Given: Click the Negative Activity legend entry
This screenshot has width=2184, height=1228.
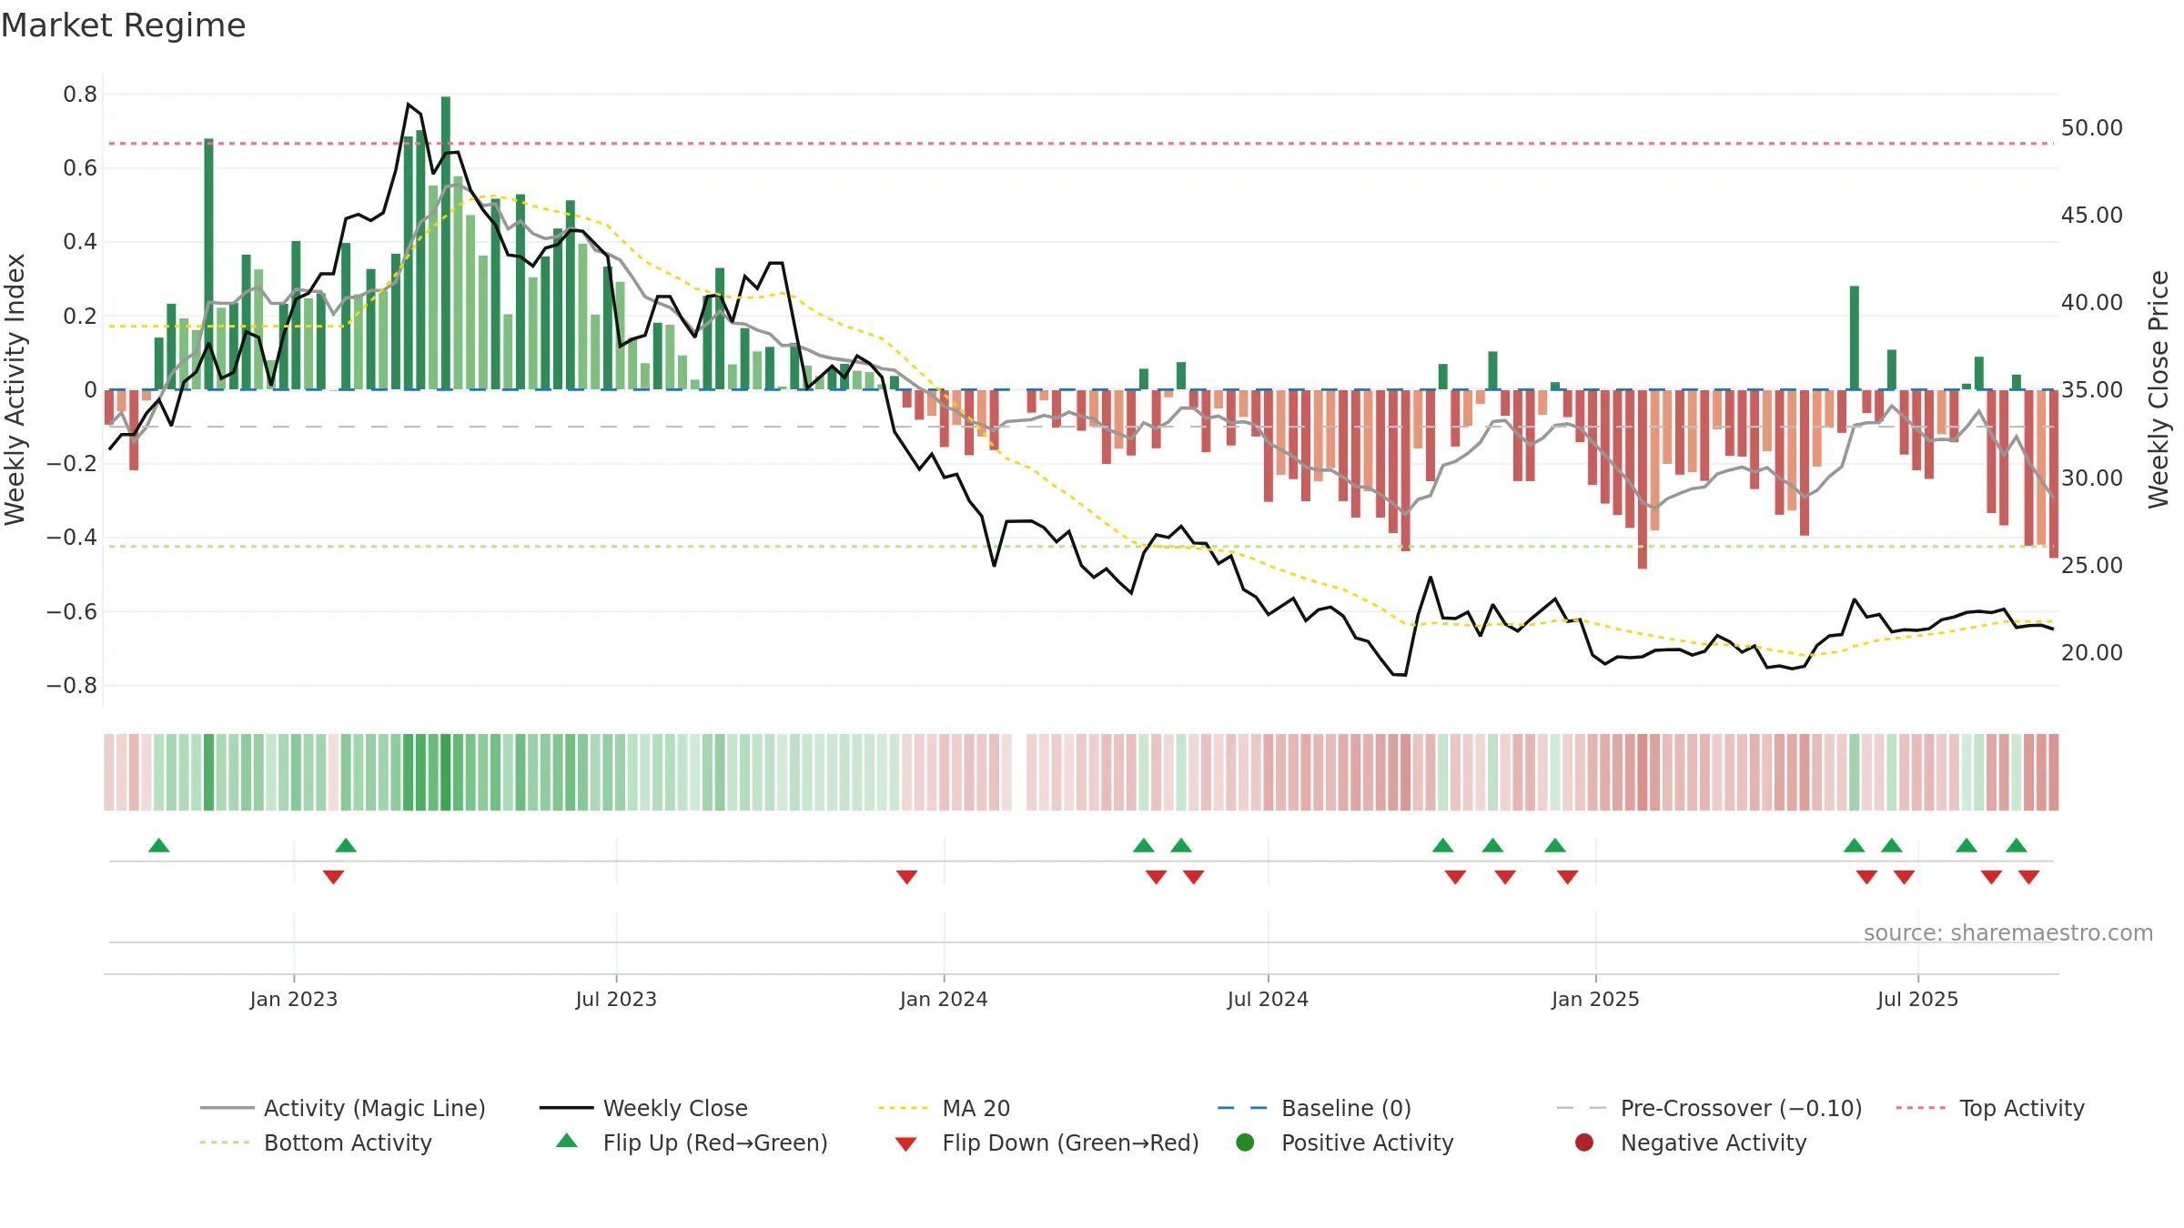Looking at the screenshot, I should pyautogui.click(x=1691, y=1142).
